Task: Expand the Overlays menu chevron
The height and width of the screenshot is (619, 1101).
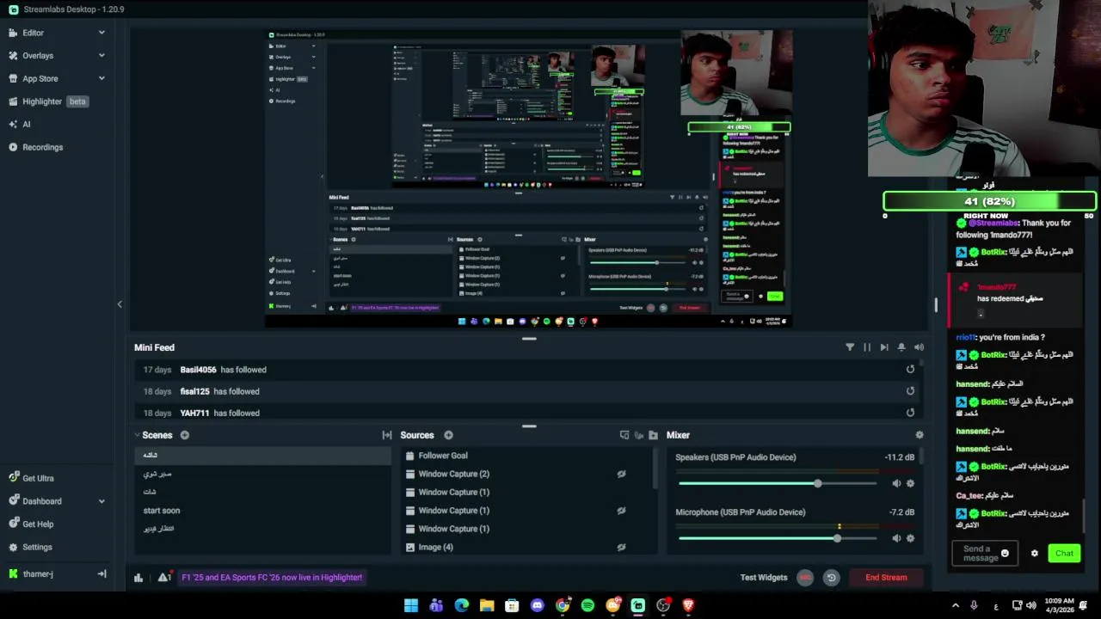Action: tap(101, 55)
